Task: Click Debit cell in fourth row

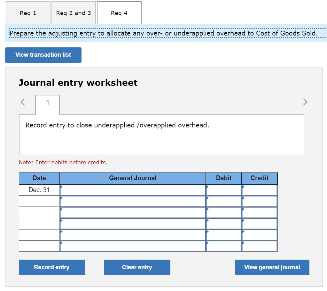Action: click(x=224, y=224)
